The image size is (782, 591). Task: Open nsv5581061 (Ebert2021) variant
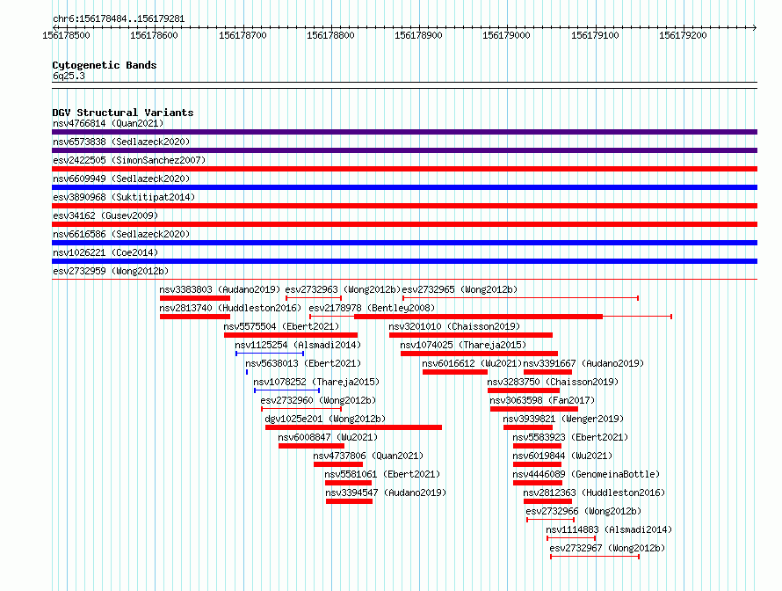pos(382,474)
